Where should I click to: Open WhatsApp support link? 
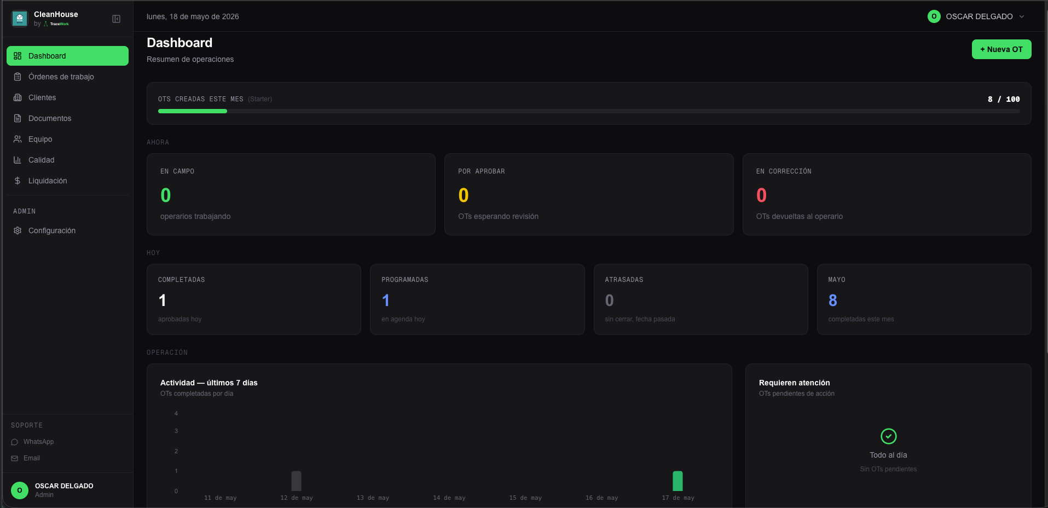(x=33, y=442)
